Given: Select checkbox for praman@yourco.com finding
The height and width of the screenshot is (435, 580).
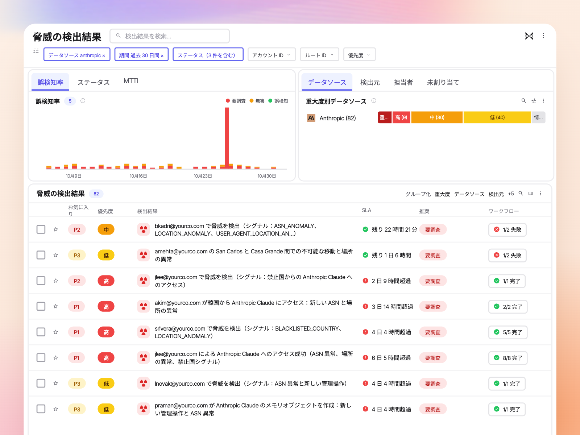Looking at the screenshot, I should [41, 409].
